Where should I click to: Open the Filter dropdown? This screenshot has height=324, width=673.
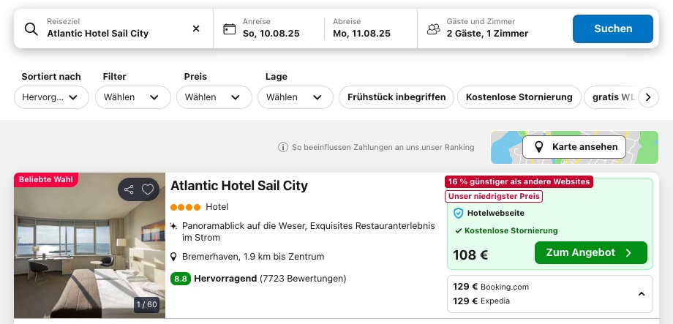[132, 97]
